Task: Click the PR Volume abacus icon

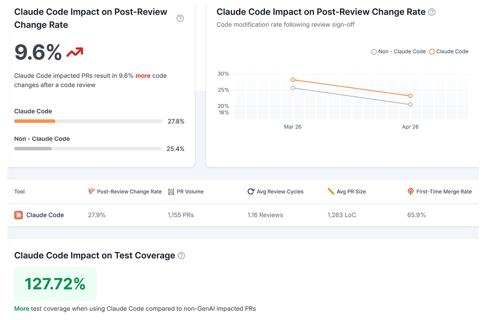Action: coord(171,192)
